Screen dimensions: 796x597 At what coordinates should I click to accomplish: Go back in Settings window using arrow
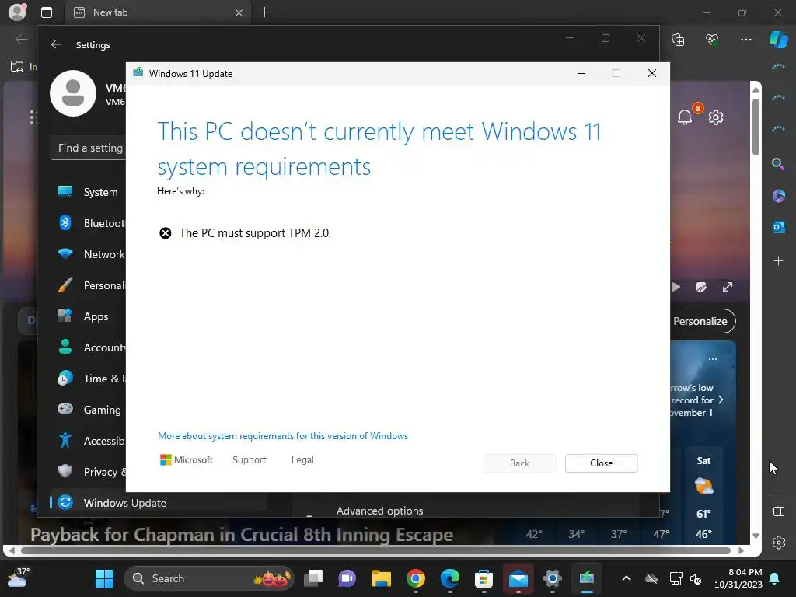pyautogui.click(x=56, y=44)
